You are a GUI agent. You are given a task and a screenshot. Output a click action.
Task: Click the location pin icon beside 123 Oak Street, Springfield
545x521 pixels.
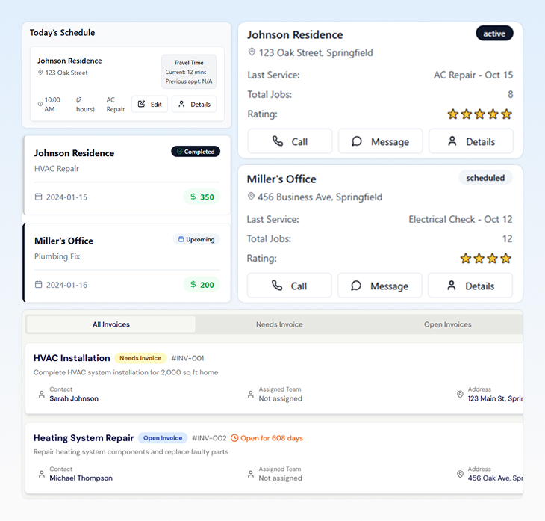point(252,53)
